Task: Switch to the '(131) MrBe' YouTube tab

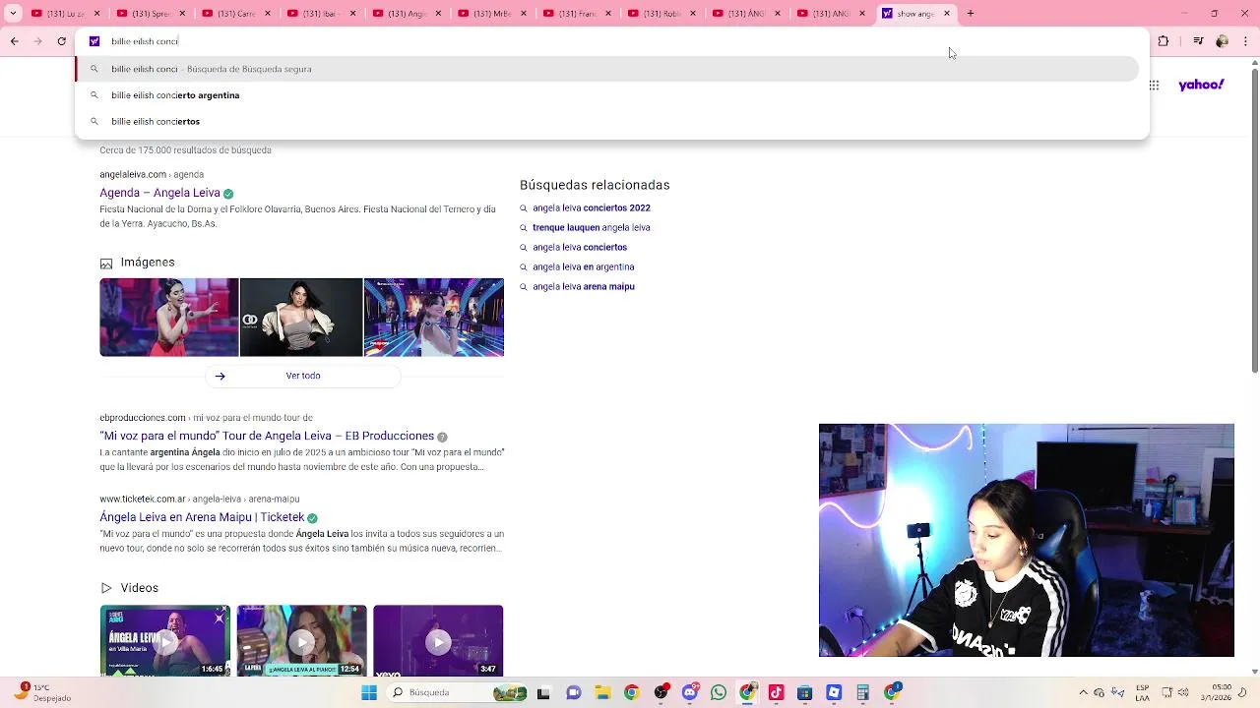Action: coord(493,14)
